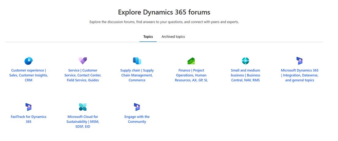Screen dimensions: 338x141
Task: Open Microsoft Dynamics 365 | Integration, Dataverse link
Action: [x=300, y=75]
